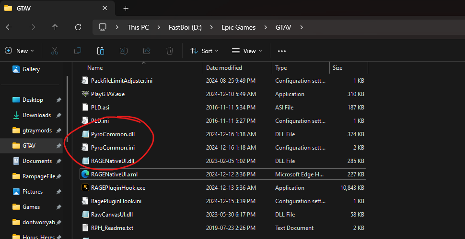Select the PLD.ini file name
Viewport: 465px width, 239px height.
[x=100, y=120]
